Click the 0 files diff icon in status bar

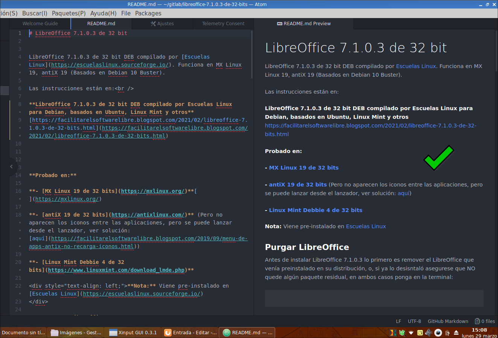point(477,321)
